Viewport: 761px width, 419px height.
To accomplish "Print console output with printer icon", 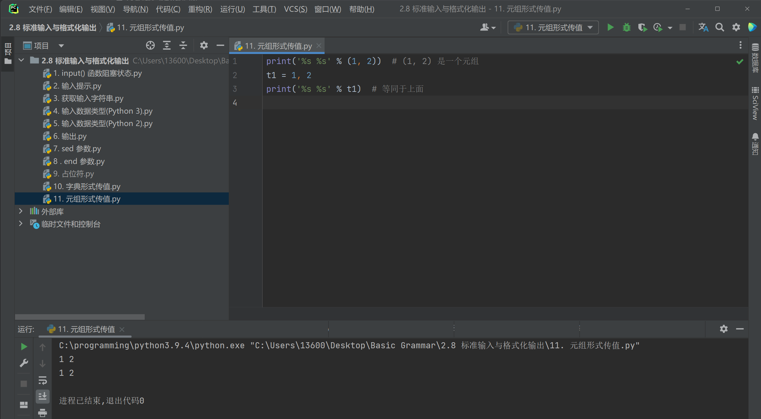I will [43, 413].
